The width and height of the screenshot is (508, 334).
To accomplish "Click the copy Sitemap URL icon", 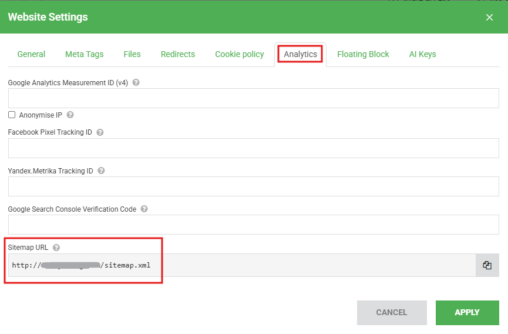I will 487,265.
